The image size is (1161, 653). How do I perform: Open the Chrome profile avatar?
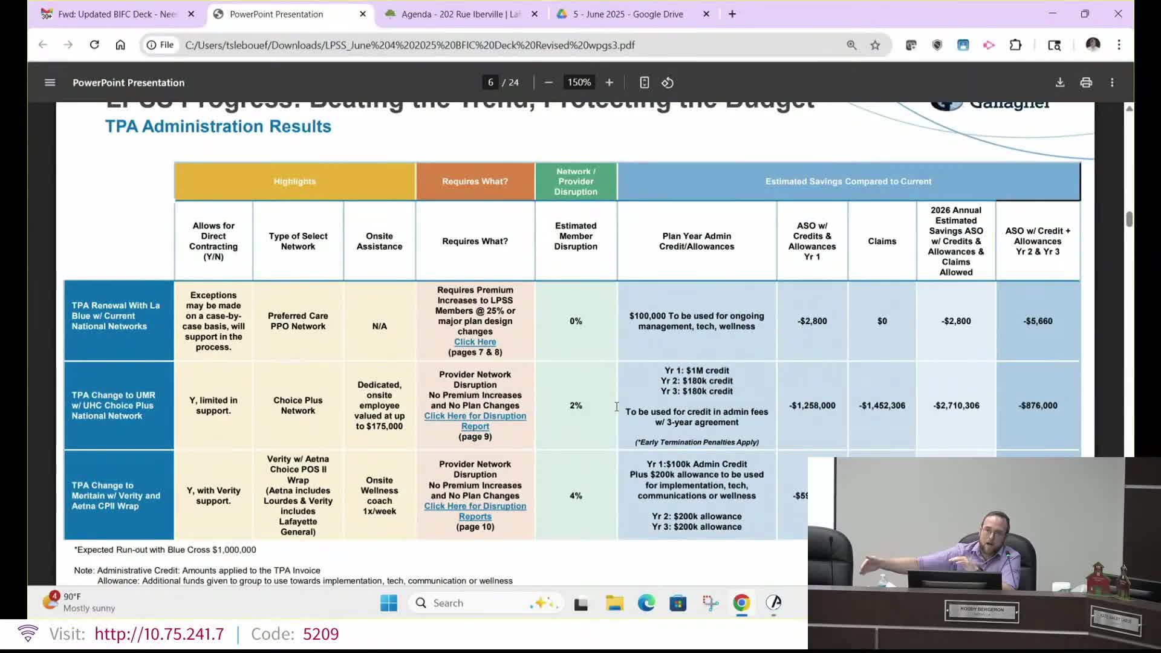coord(1093,45)
